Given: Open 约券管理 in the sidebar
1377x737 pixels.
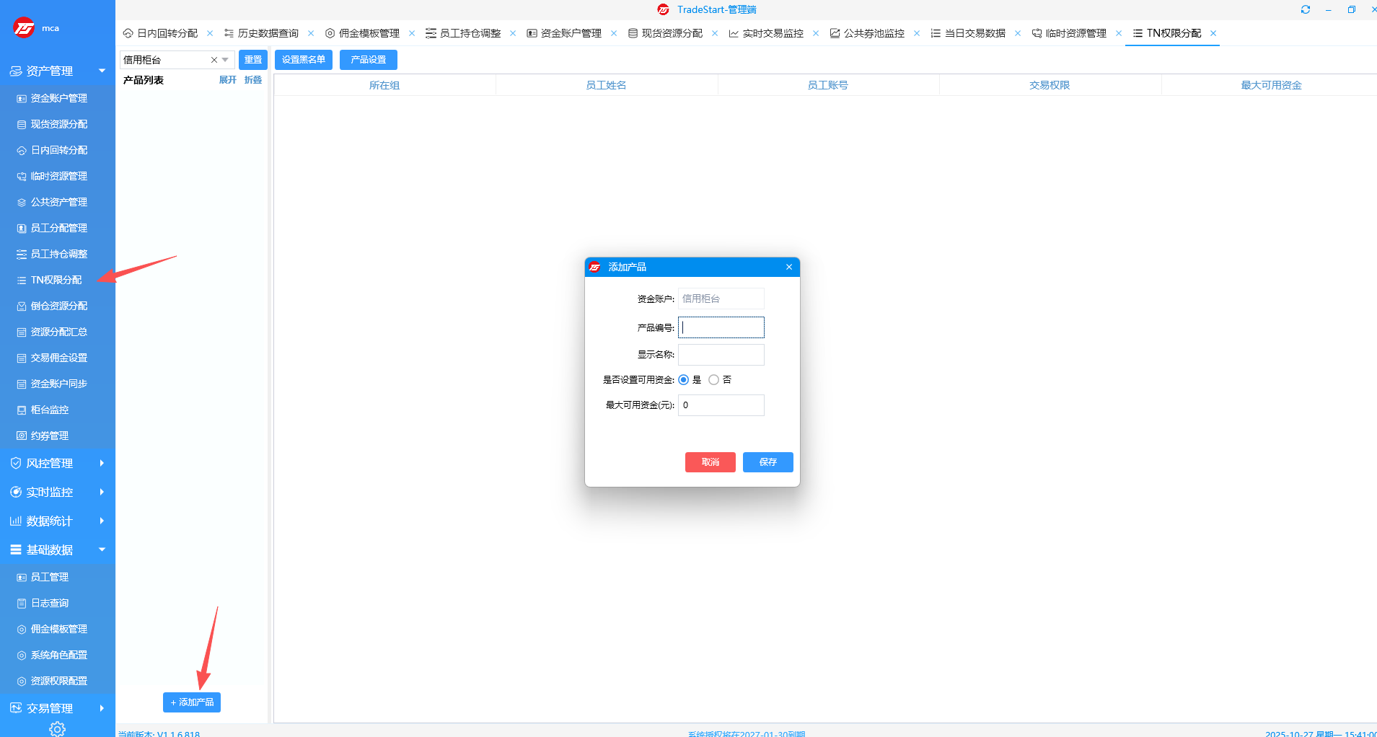Looking at the screenshot, I should click(x=49, y=436).
